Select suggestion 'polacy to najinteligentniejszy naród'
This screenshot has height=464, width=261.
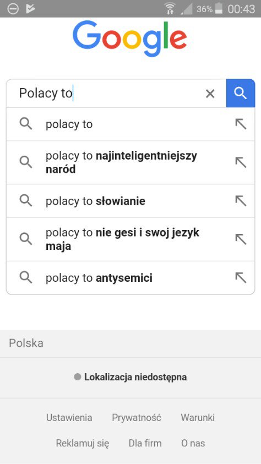130,162
